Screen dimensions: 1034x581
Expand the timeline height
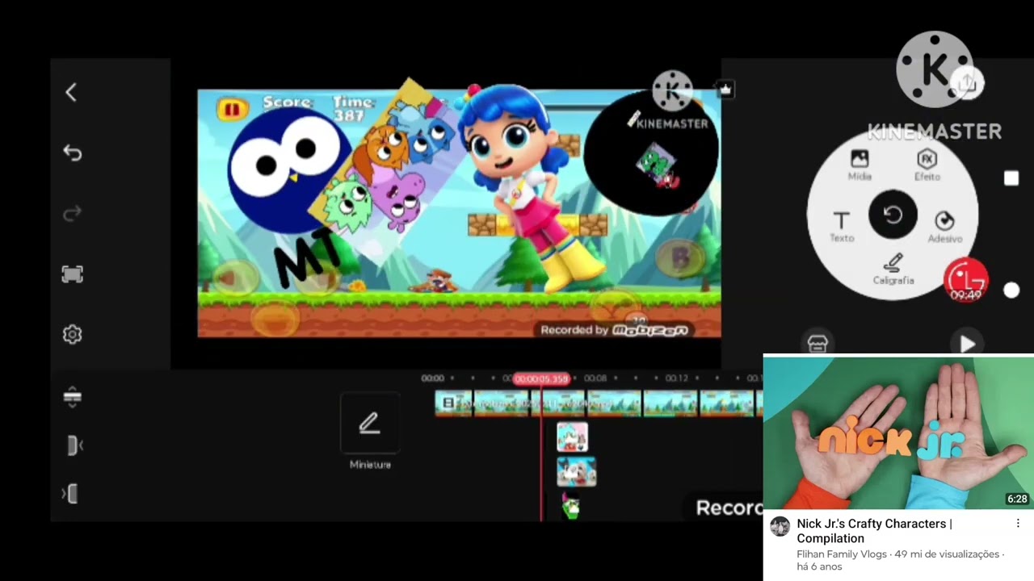click(x=72, y=396)
